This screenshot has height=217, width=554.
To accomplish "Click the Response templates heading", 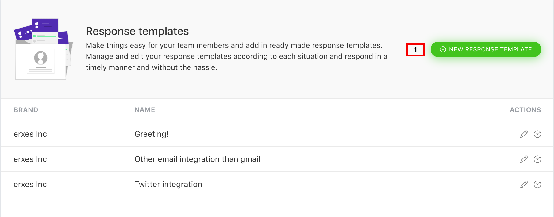I will pos(137,31).
